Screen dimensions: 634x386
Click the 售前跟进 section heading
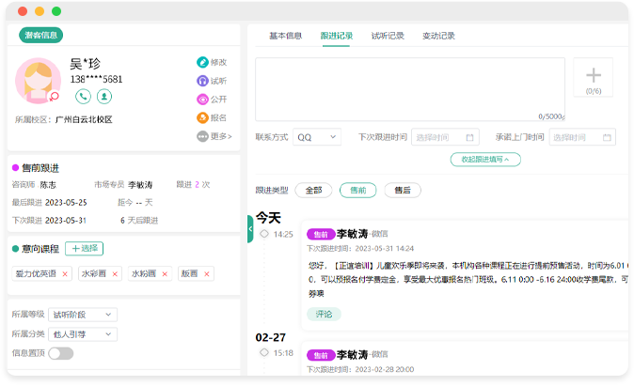(x=40, y=168)
